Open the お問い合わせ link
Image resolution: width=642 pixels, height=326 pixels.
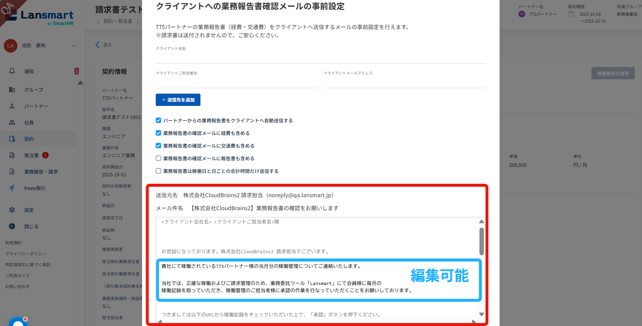(x=17, y=287)
